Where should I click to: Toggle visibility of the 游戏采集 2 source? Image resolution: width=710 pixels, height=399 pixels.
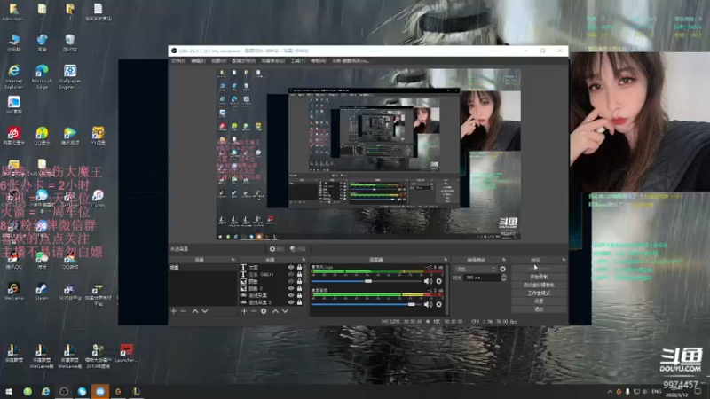point(291,302)
